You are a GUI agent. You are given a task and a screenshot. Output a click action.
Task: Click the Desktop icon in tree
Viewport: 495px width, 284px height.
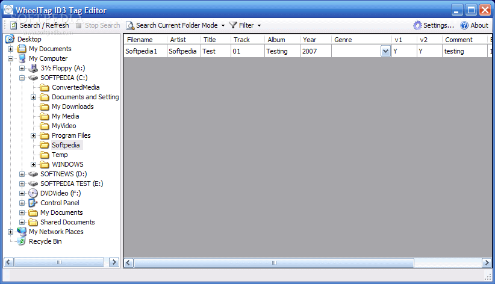coord(10,39)
